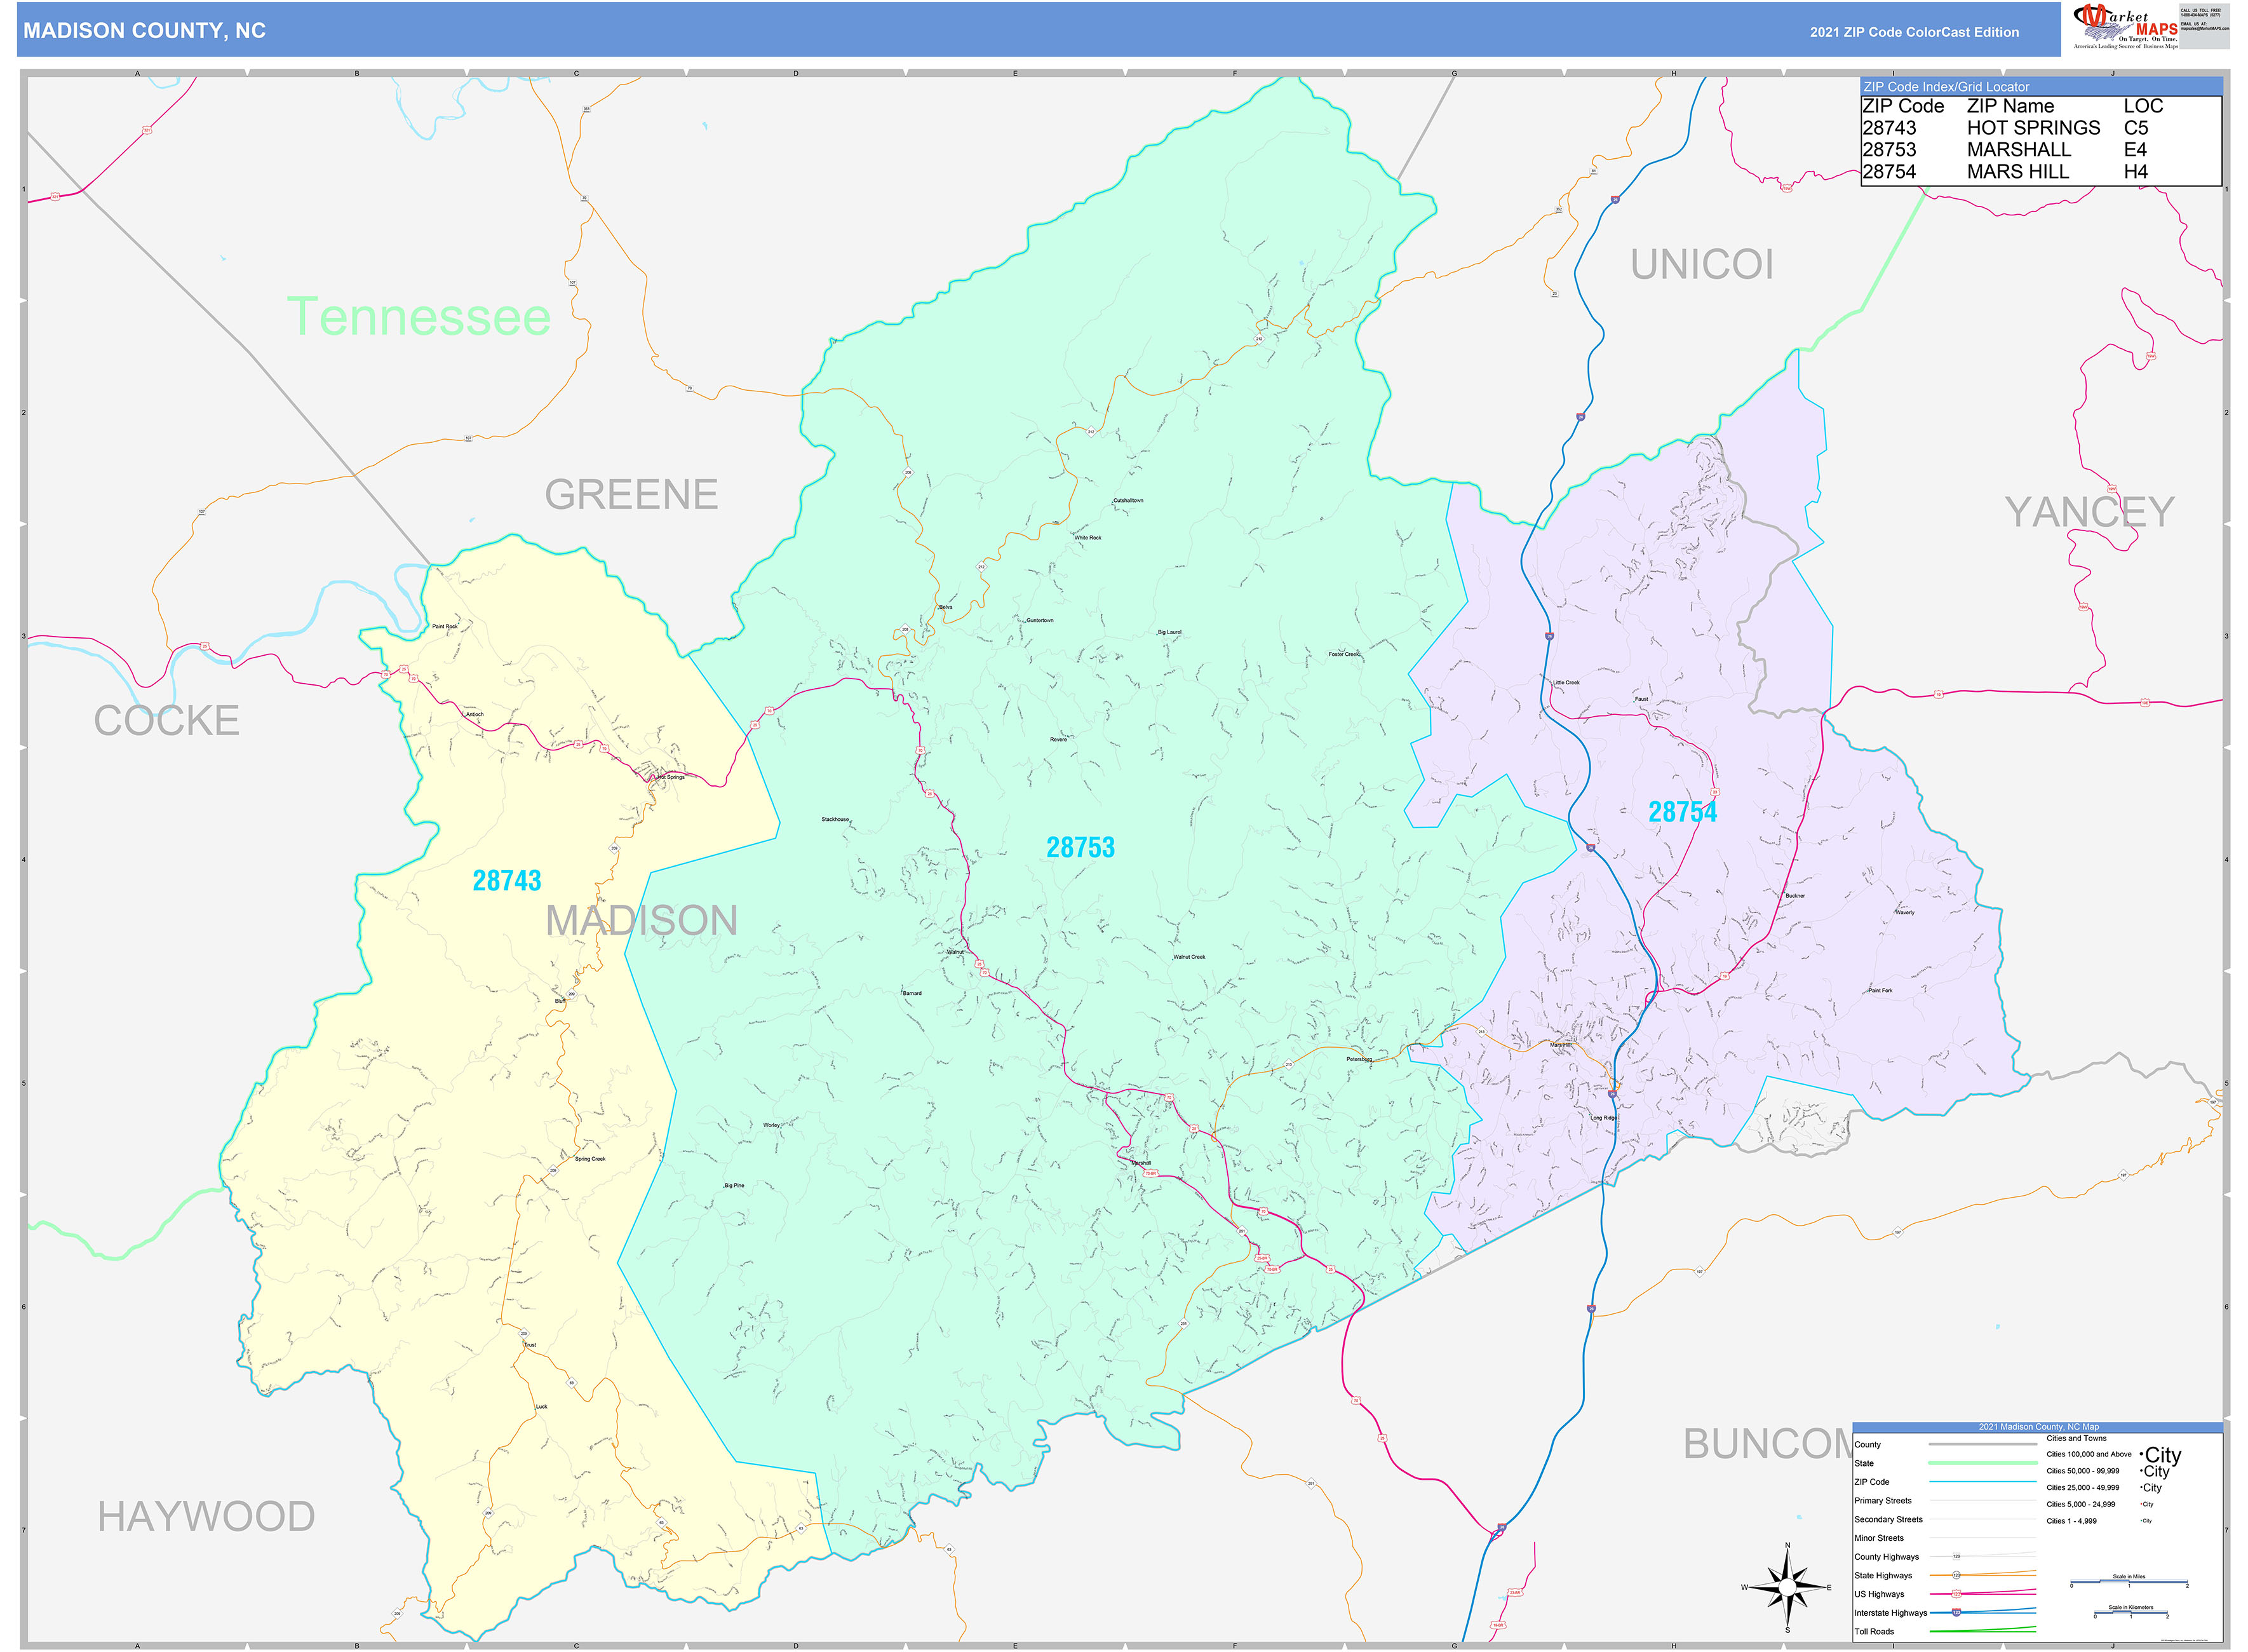This screenshot has height=1652, width=2248.
Task: Click the green Toll Roads line in legend
Action: coord(1981,1630)
